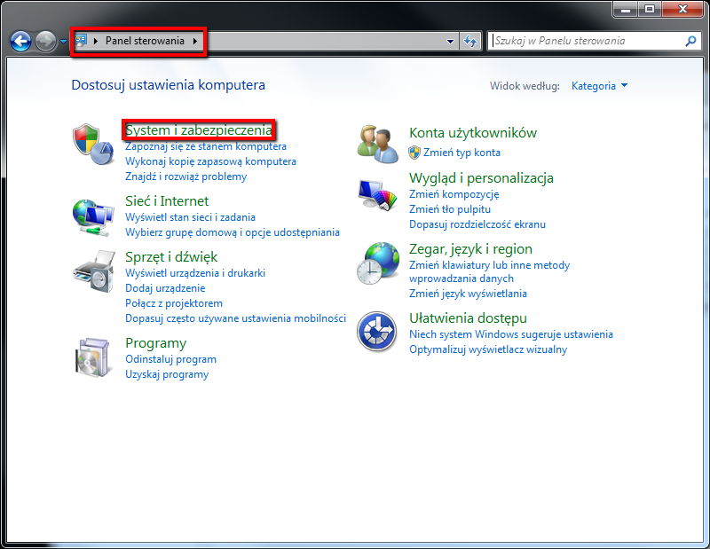The image size is (710, 549).
Task: Minimize the Control Panel window
Action: (626, 9)
